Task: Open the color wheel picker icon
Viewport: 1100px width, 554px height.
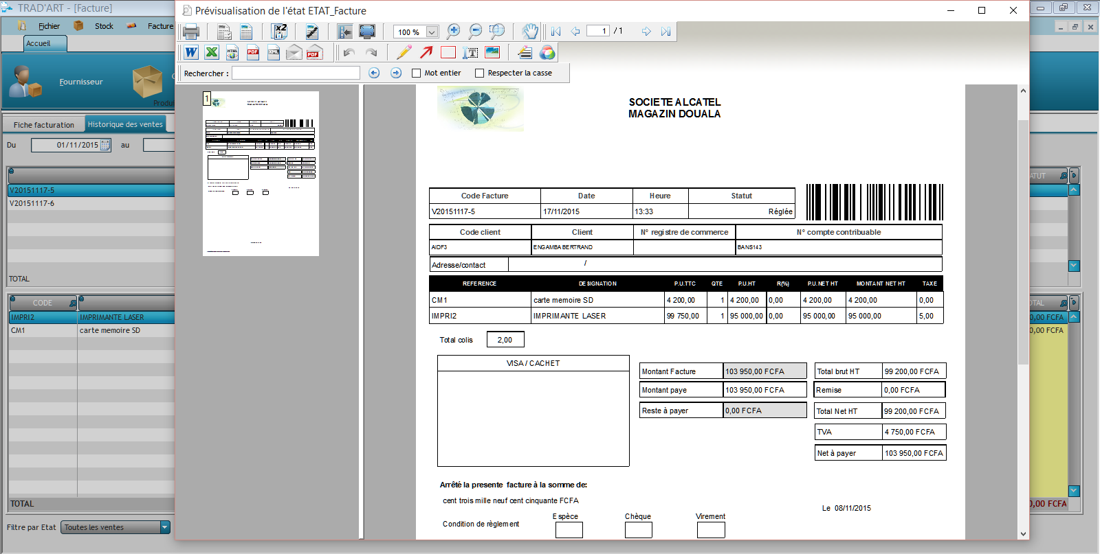Action: point(547,52)
